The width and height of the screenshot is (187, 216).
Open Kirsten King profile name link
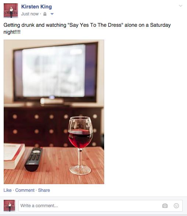click(x=36, y=7)
